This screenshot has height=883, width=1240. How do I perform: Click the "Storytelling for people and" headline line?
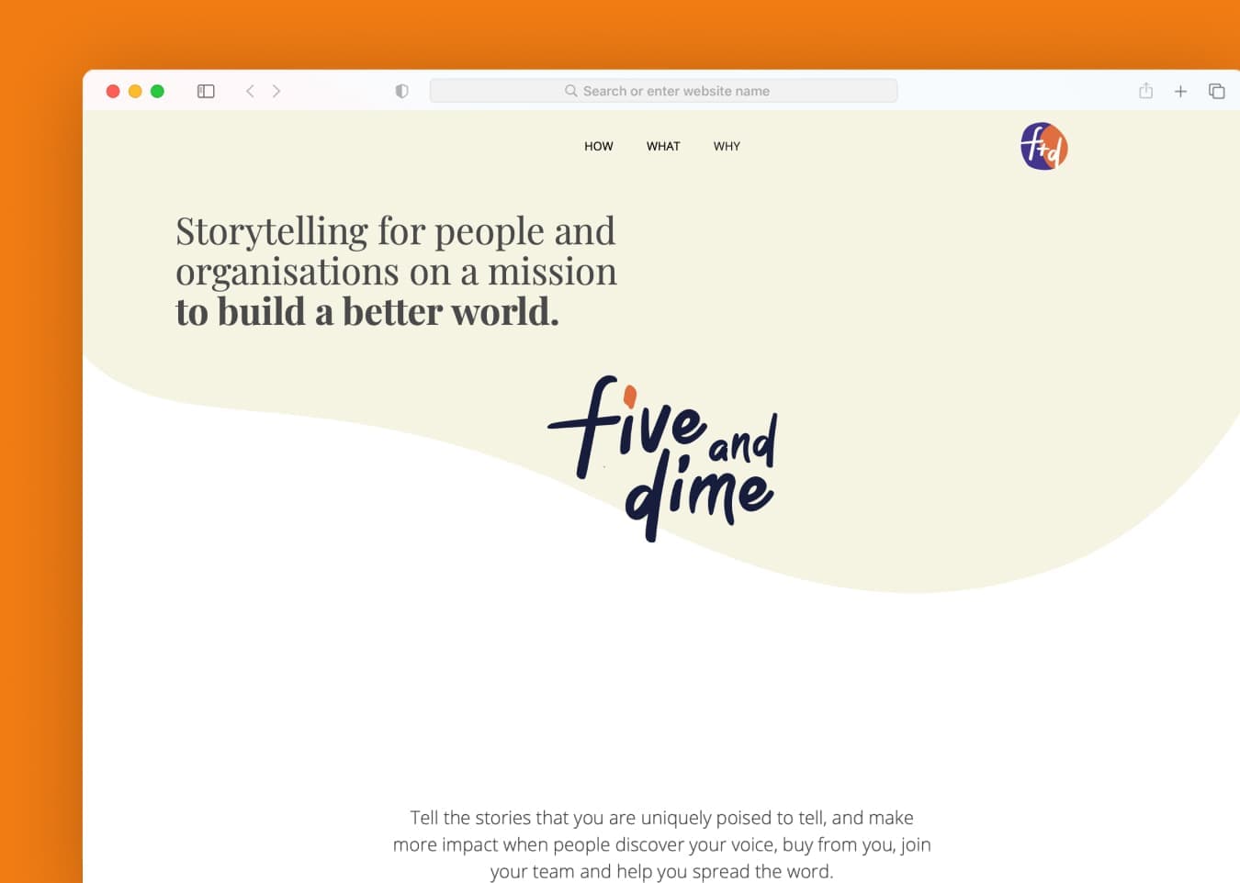[395, 231]
